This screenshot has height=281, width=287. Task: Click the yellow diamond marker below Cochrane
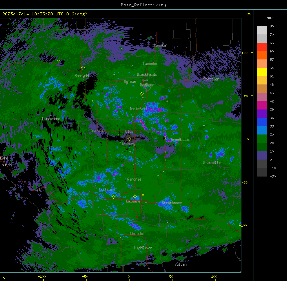(113, 197)
